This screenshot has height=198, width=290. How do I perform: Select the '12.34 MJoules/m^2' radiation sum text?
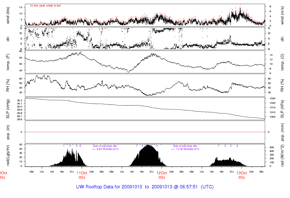pyautogui.click(x=187, y=149)
